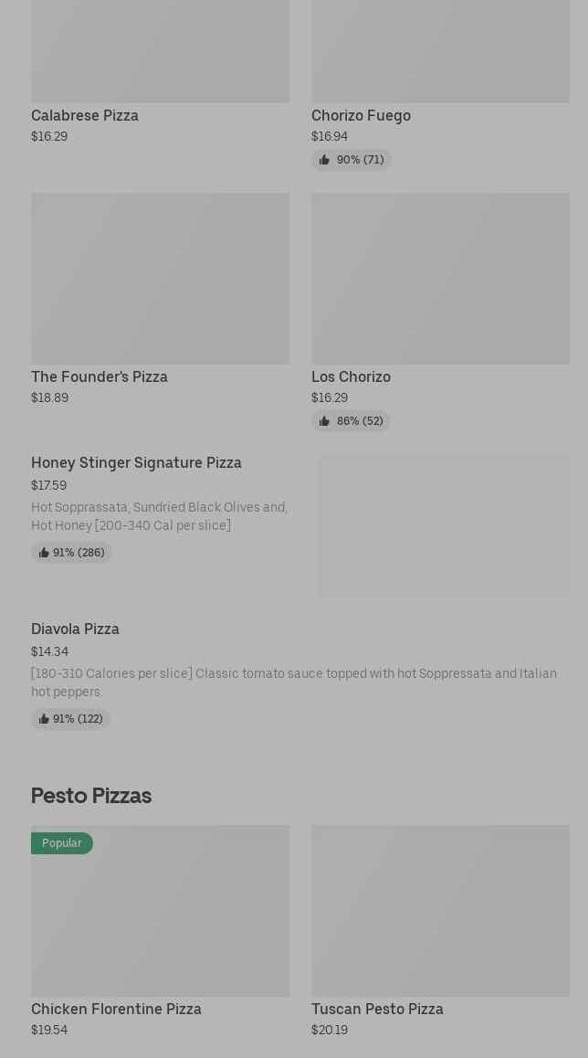This screenshot has height=1058, width=588.
Task: Click the thumbs-up icon under Chorizo Fuego
Action: pos(324,160)
